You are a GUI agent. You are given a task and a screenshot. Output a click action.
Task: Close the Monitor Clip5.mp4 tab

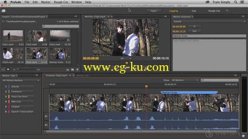pyautogui.click(x=112, y=16)
